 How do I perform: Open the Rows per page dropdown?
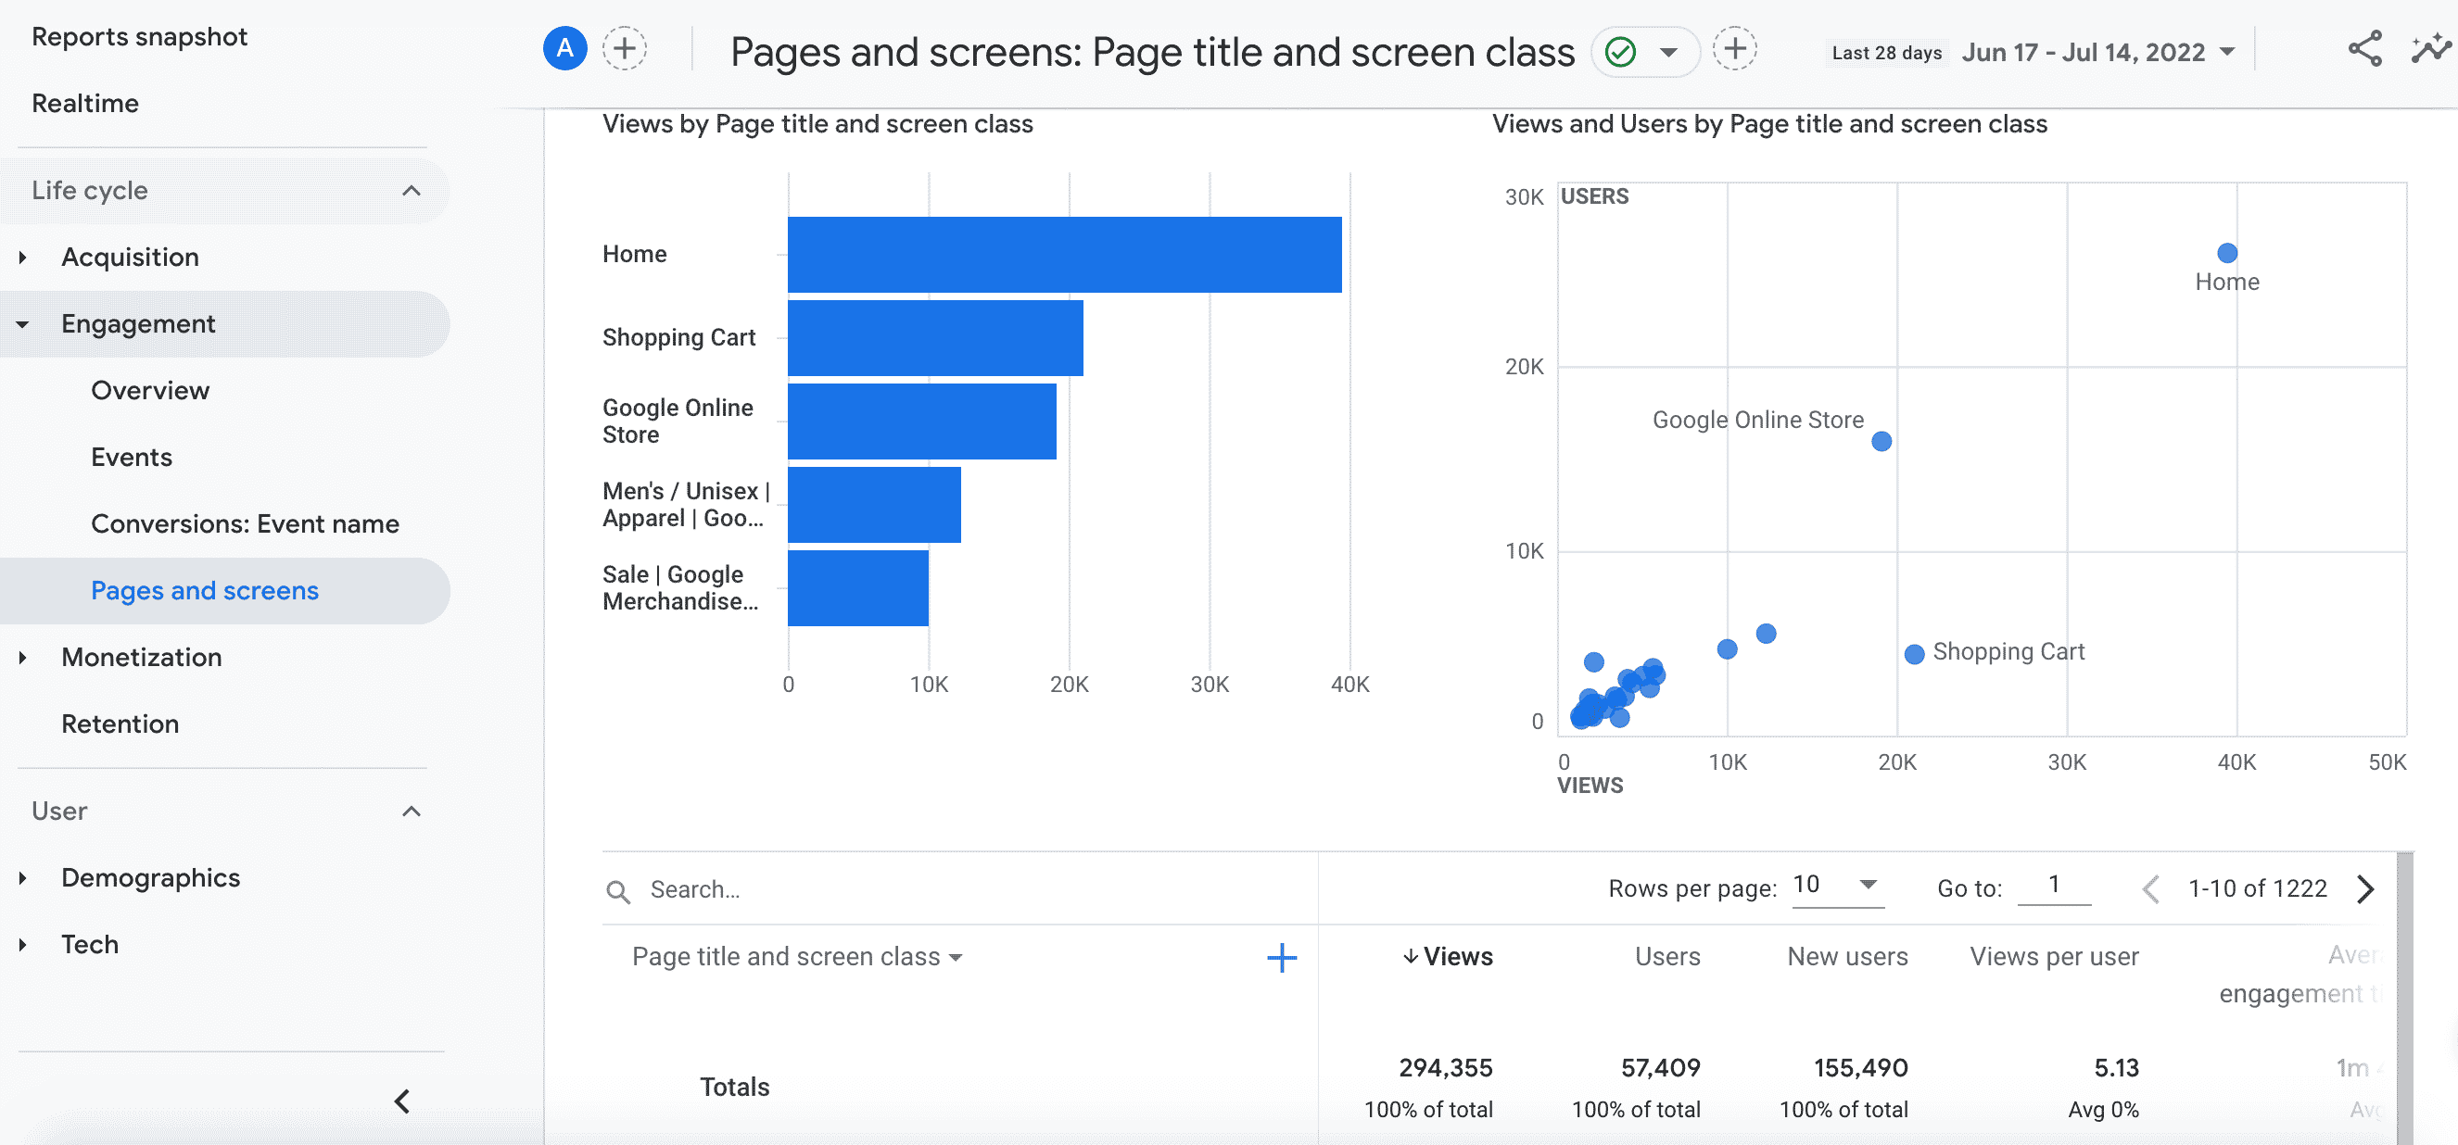(x=1836, y=886)
